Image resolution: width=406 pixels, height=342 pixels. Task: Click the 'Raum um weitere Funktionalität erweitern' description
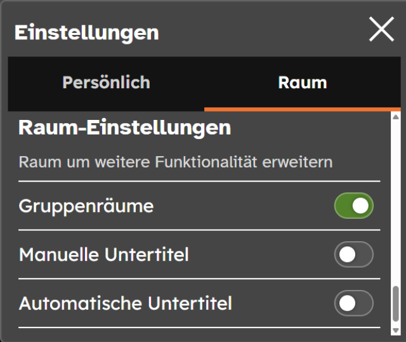click(175, 162)
